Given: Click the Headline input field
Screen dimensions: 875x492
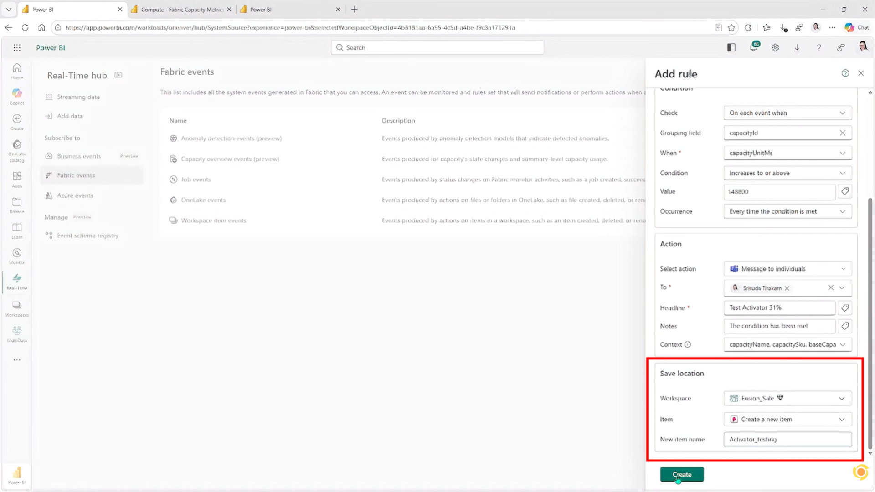Looking at the screenshot, I should pyautogui.click(x=779, y=308).
